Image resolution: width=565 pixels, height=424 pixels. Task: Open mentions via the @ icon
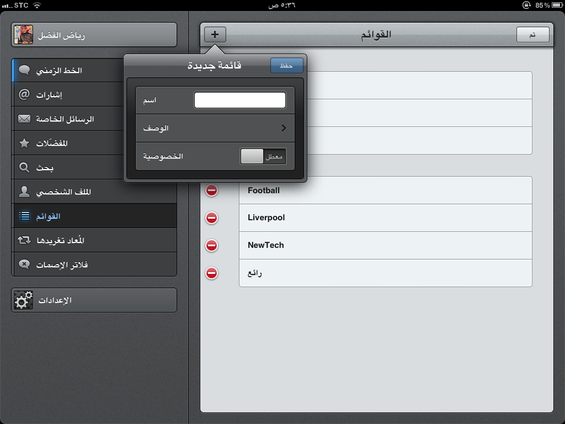tap(24, 95)
